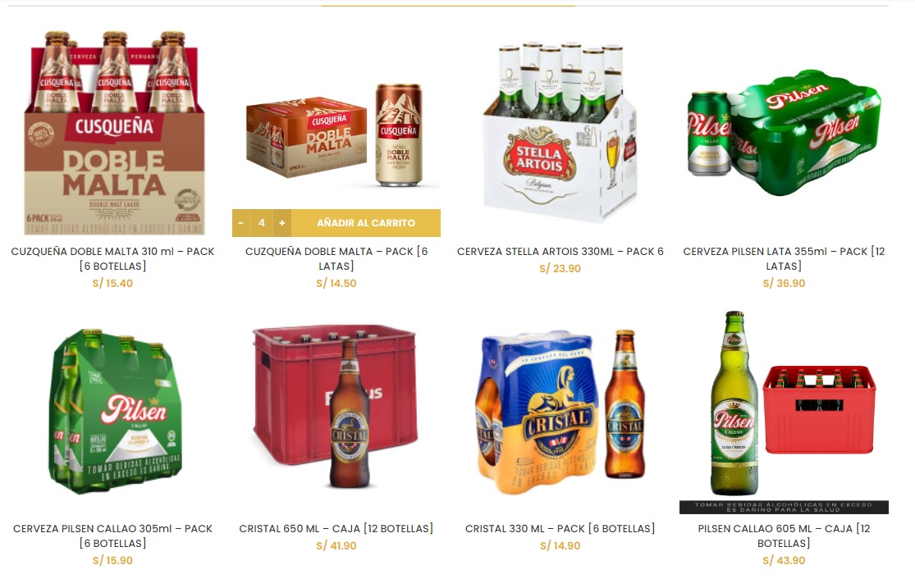View the Stella Artois six-pack image
The width and height of the screenshot is (915, 588).
pyautogui.click(x=560, y=133)
